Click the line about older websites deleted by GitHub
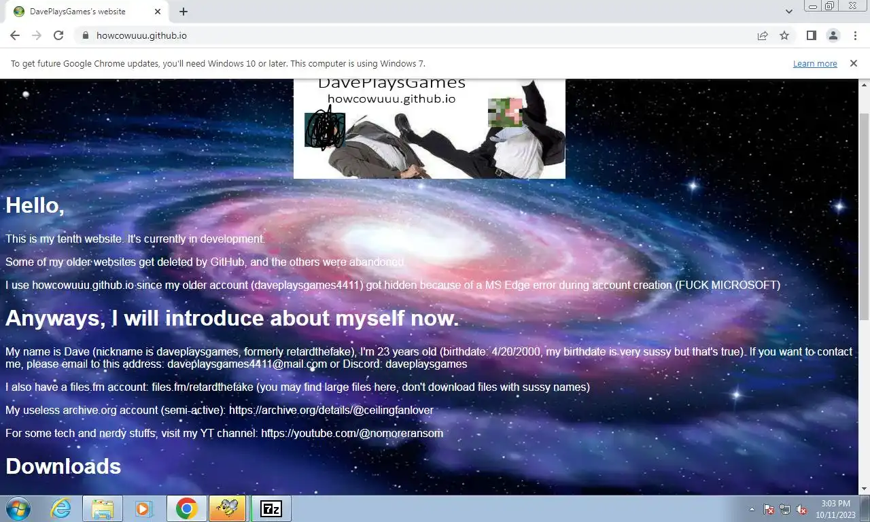870x522 pixels. click(205, 262)
